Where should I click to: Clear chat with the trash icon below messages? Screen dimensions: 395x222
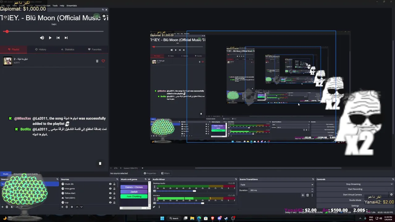pyautogui.click(x=100, y=163)
